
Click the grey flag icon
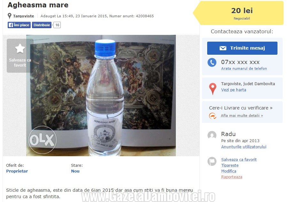click(212, 161)
